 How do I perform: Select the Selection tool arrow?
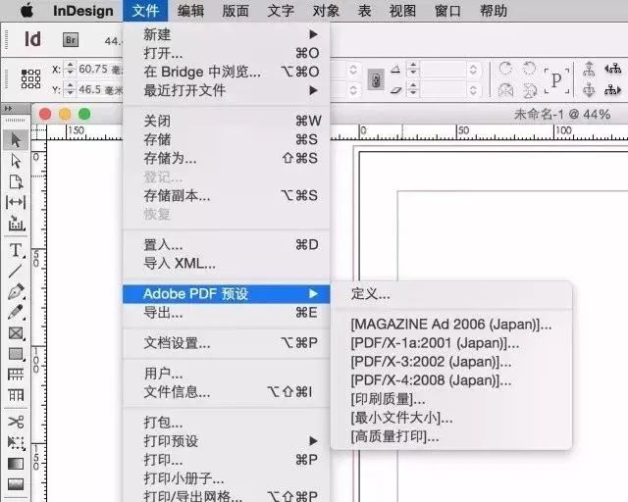pos(16,139)
